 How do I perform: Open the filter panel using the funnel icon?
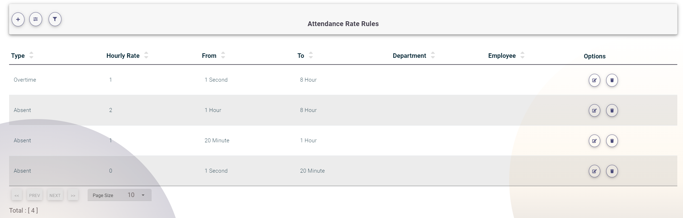(x=55, y=19)
